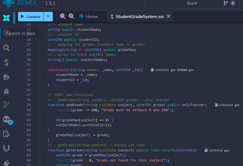This screenshot has height=166, width=243.
Task: Select the StudentGradeSystem.sol tab
Action: click(140, 16)
